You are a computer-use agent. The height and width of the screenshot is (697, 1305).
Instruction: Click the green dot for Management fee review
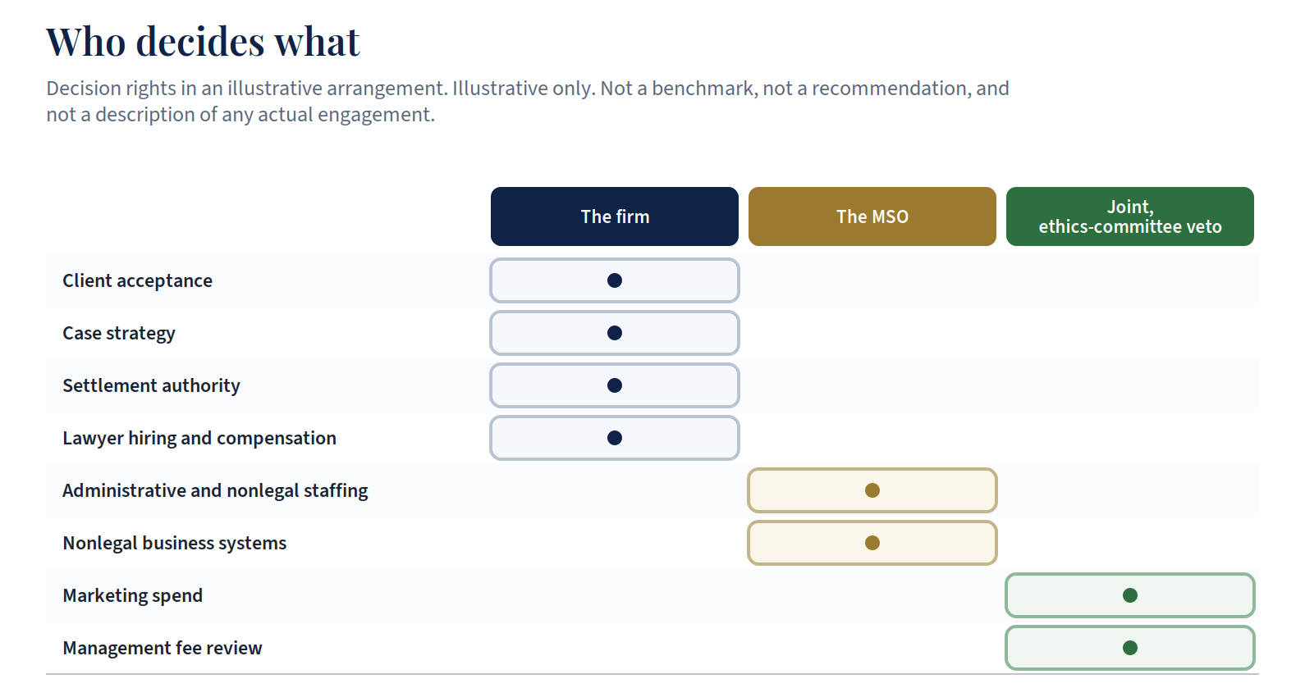[x=1130, y=648]
